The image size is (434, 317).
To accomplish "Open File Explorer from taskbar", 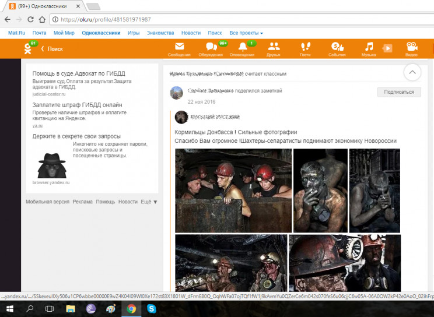I will 71,309.
